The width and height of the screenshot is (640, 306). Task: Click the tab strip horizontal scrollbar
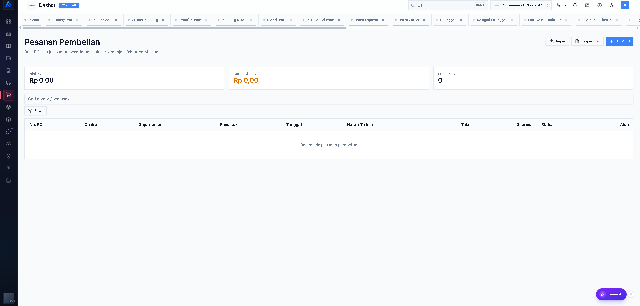(x=184, y=28)
